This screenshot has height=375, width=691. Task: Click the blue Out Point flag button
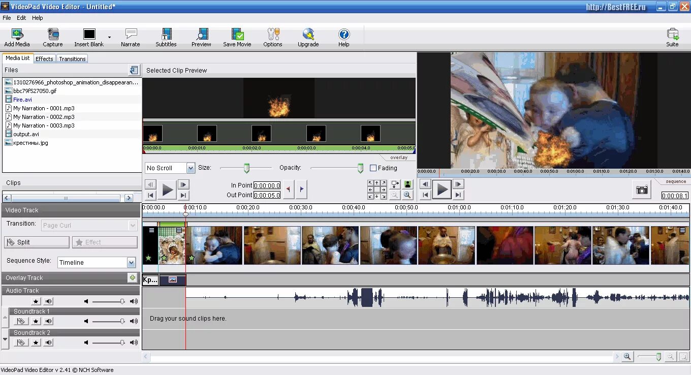[x=301, y=190]
